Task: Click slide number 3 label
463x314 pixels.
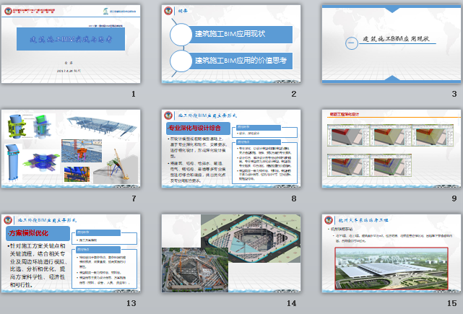Action: (x=454, y=94)
